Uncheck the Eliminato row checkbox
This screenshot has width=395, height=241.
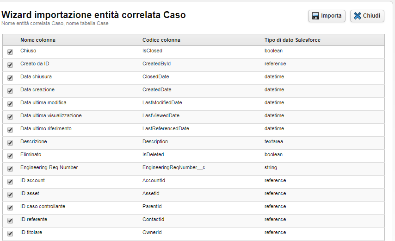(10, 156)
